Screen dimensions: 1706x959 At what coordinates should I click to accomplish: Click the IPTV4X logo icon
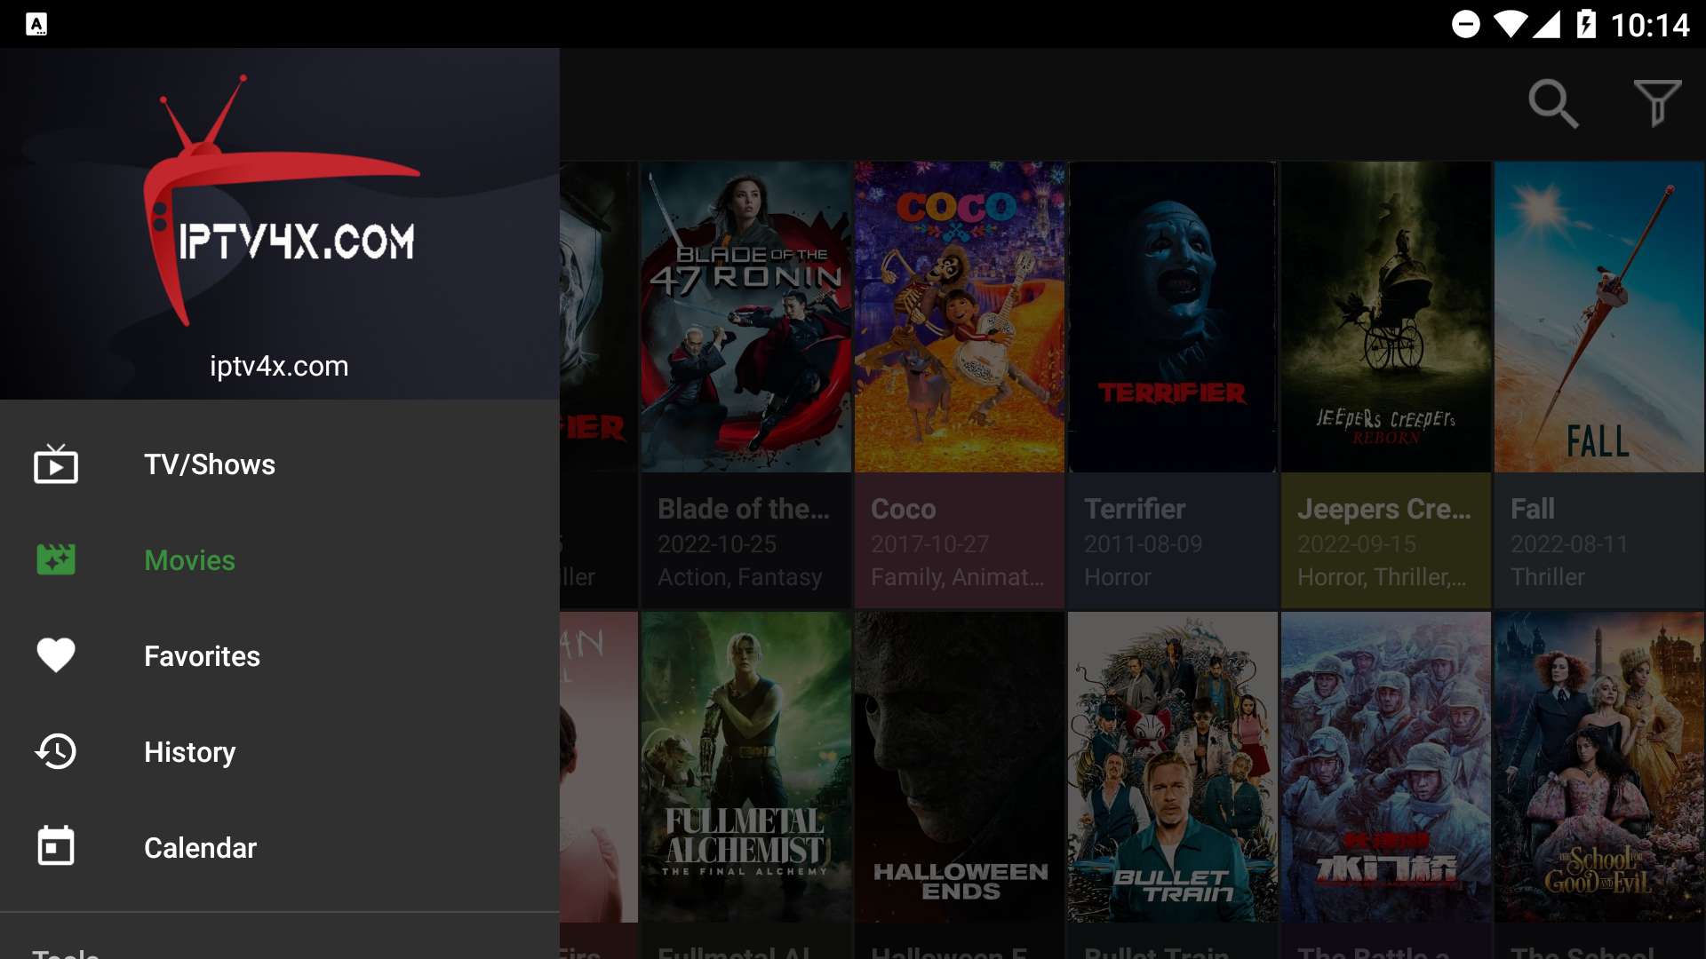click(x=280, y=221)
